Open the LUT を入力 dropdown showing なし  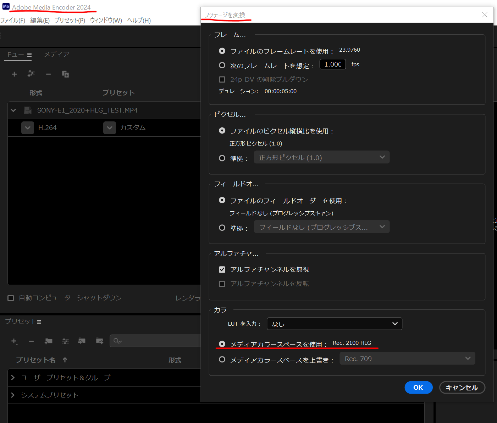334,324
